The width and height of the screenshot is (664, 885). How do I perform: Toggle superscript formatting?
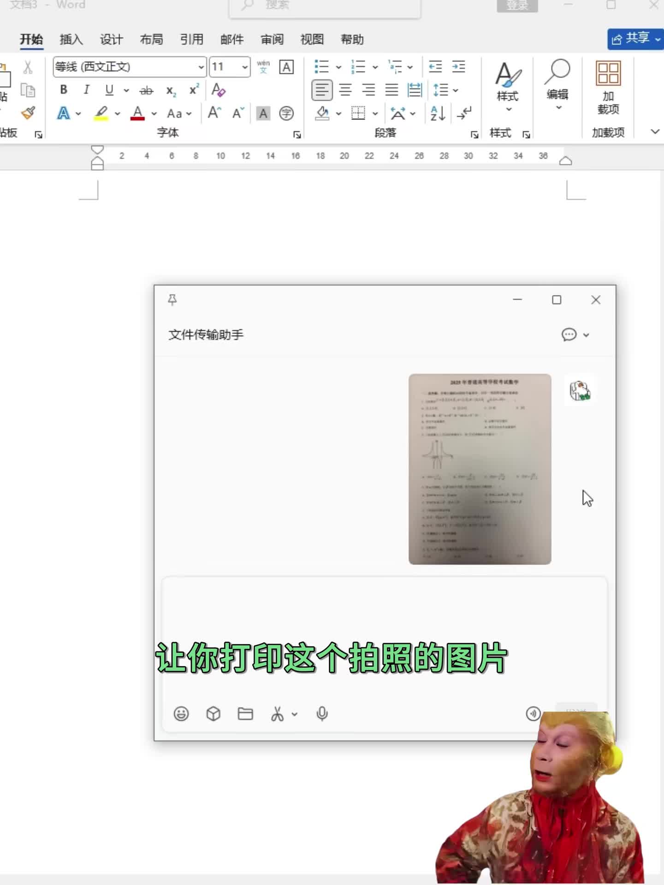[x=194, y=90]
